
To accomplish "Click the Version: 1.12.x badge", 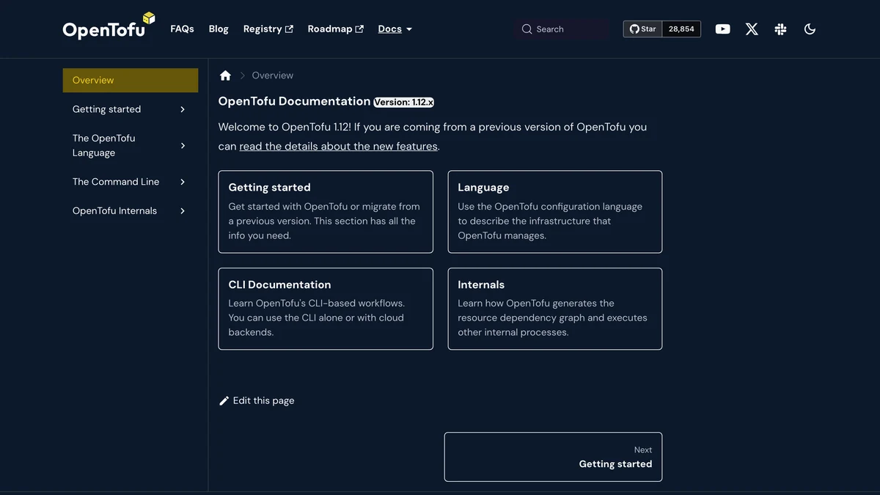I will [x=404, y=102].
